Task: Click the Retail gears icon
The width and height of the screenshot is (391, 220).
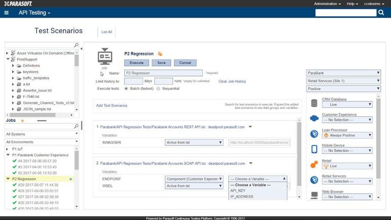Action: coord(314,164)
